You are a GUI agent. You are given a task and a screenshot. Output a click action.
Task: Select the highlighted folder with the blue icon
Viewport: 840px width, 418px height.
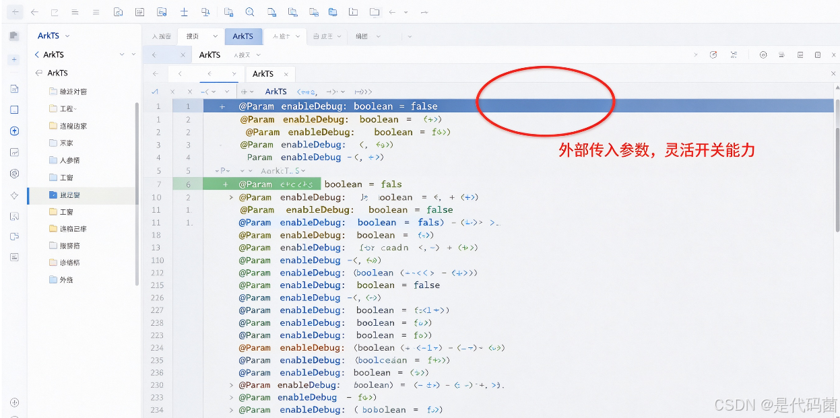click(x=82, y=195)
